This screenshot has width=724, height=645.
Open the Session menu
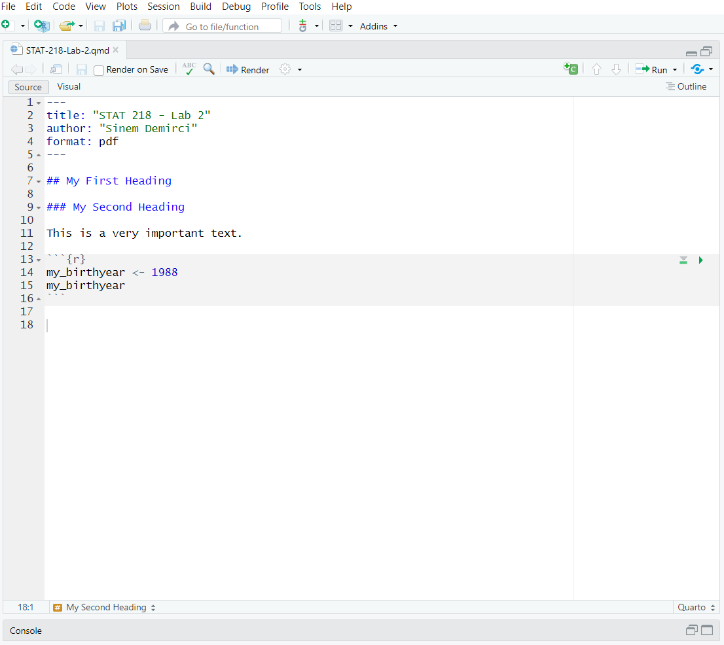pos(163,7)
